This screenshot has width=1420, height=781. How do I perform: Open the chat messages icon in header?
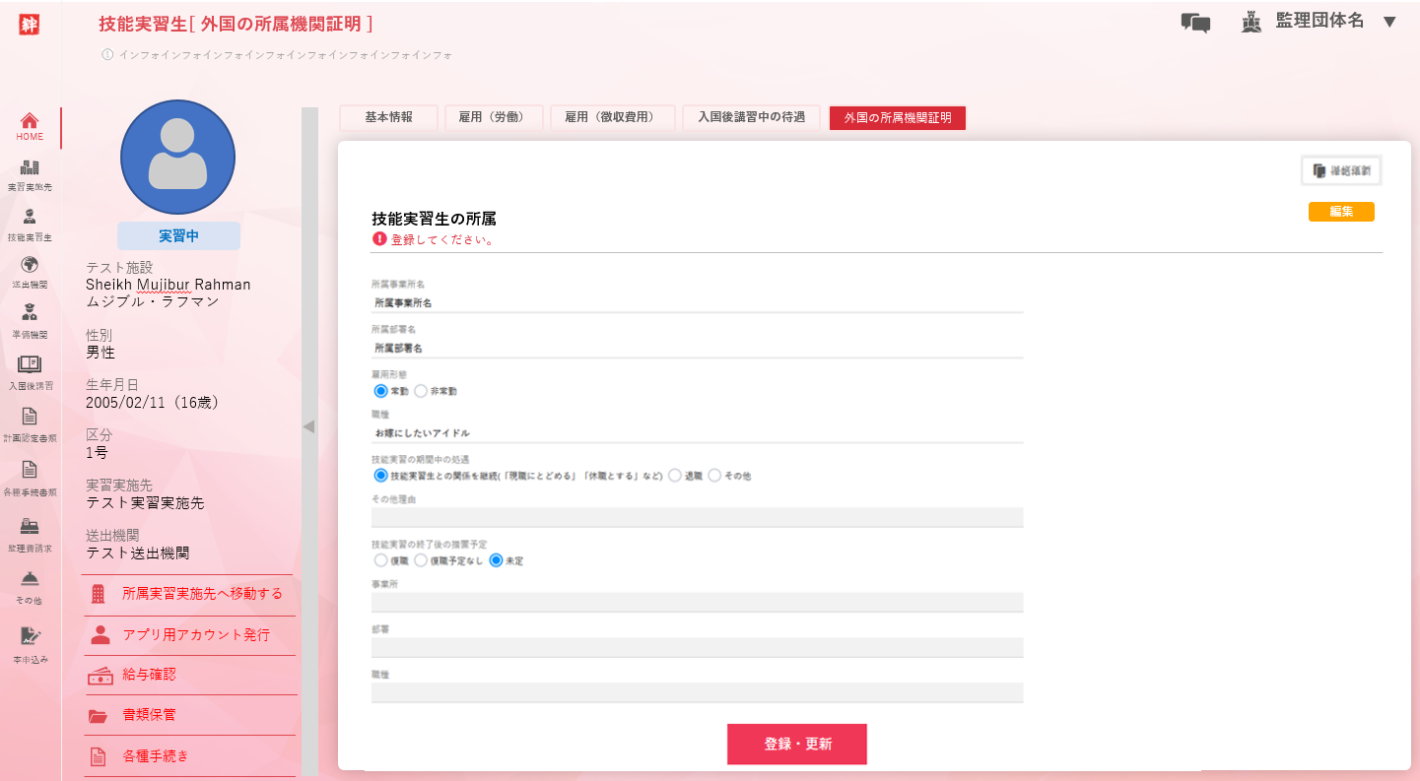click(x=1194, y=23)
